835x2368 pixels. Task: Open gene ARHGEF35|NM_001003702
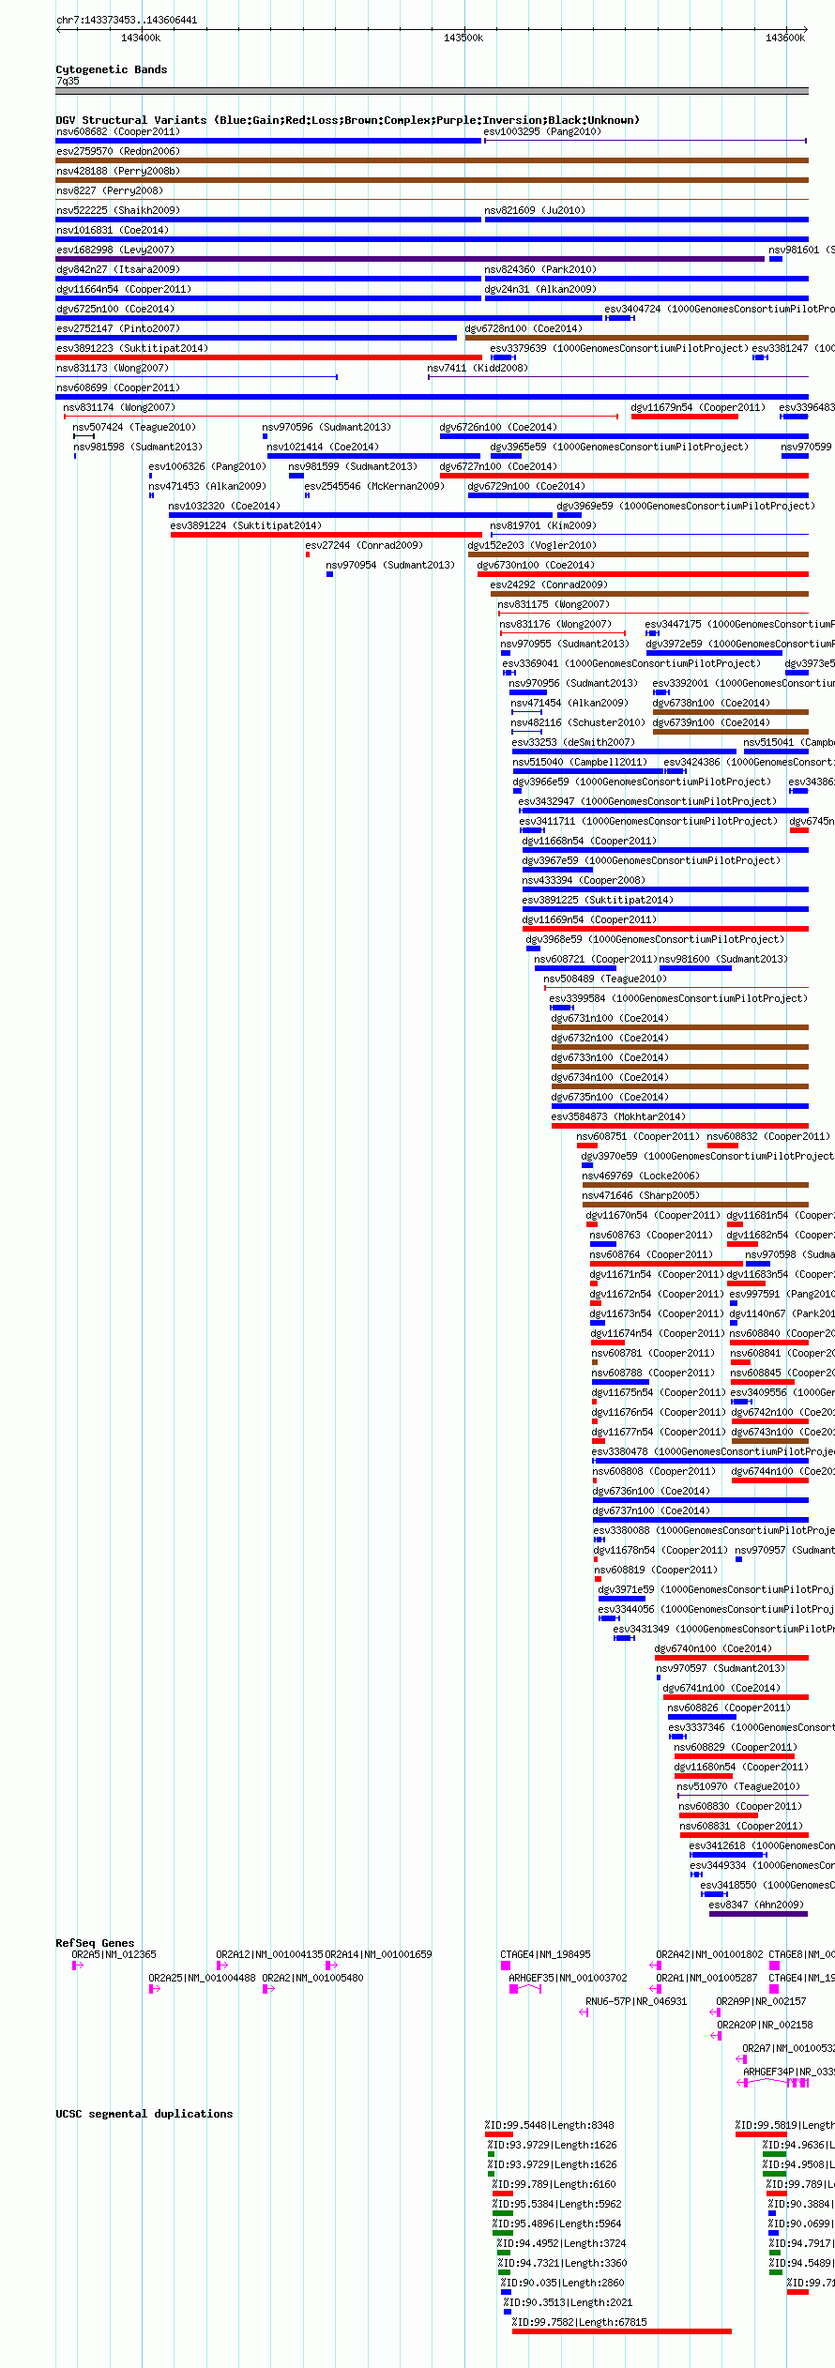click(x=568, y=1978)
